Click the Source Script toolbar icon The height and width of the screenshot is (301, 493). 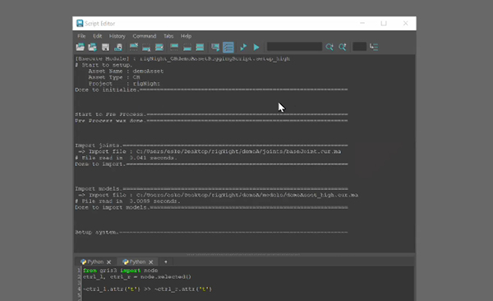pyautogui.click(x=92, y=47)
